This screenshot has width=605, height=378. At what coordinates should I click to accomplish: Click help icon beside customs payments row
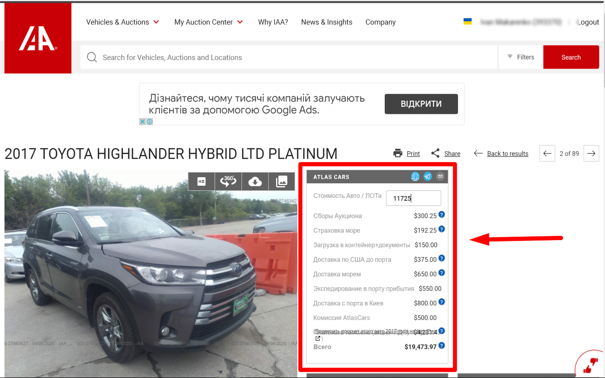[441, 331]
